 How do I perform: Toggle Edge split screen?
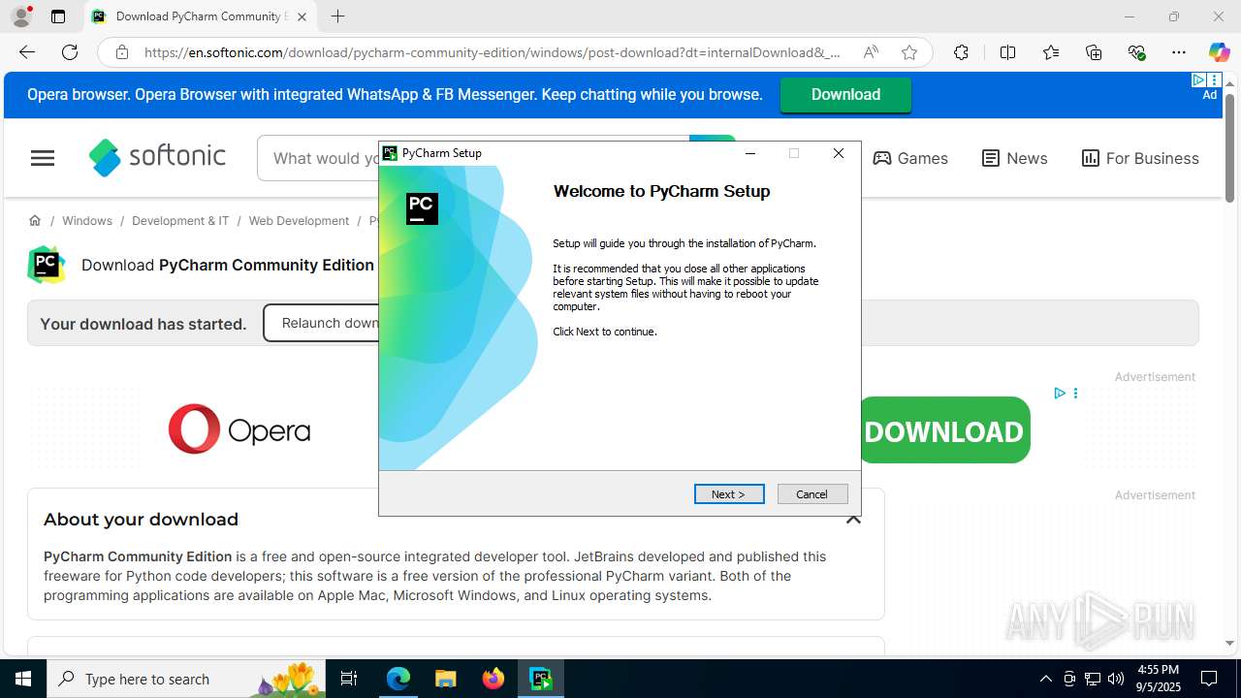(x=1007, y=52)
